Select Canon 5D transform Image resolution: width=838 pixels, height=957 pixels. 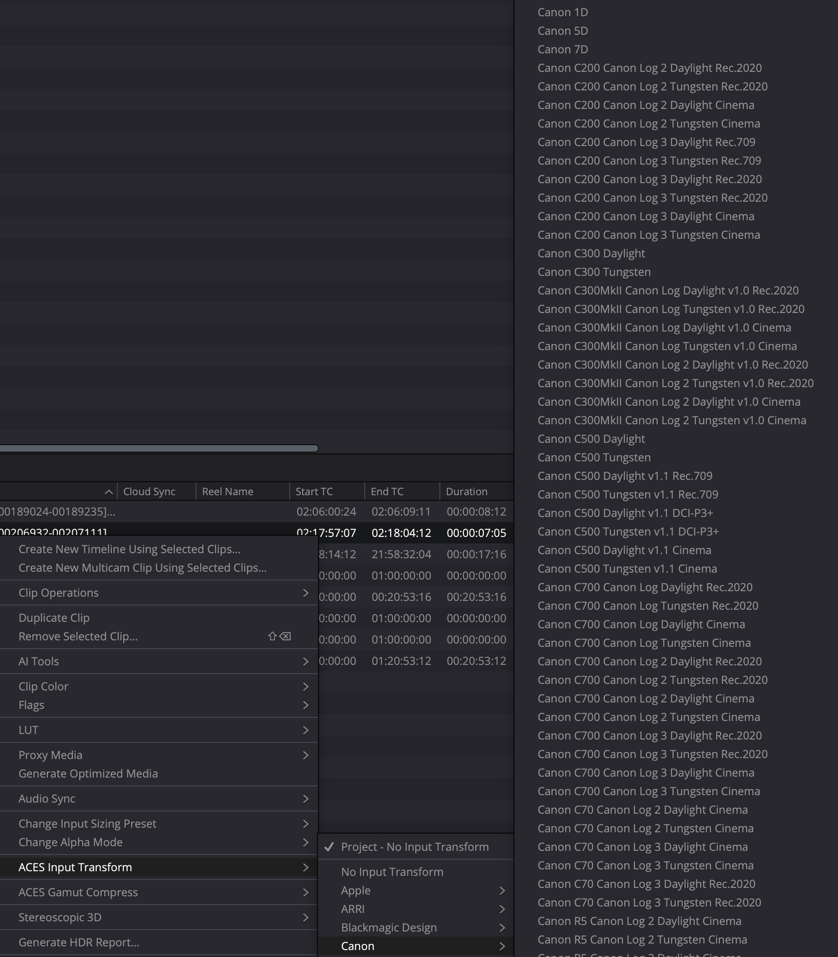point(563,31)
